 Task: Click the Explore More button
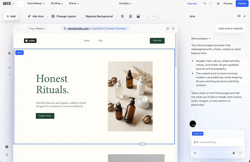[45, 116]
